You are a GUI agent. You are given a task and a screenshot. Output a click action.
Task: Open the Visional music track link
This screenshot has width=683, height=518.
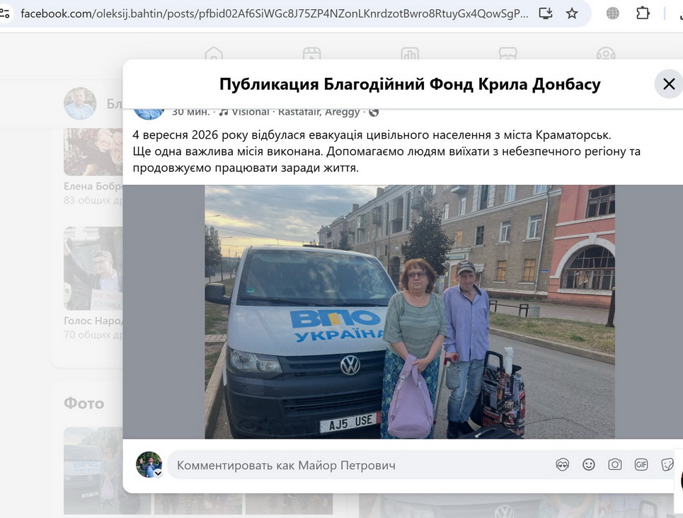(x=250, y=112)
